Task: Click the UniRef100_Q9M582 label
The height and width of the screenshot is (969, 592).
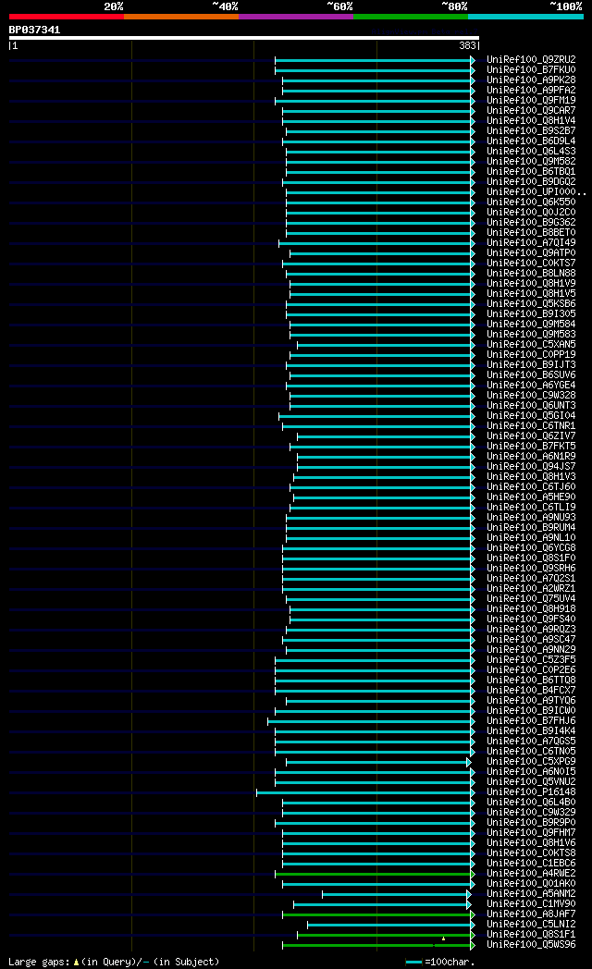Action: [531, 161]
